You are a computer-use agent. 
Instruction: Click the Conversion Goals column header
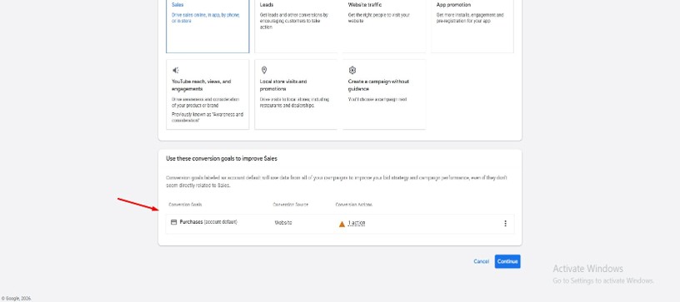tap(185, 205)
